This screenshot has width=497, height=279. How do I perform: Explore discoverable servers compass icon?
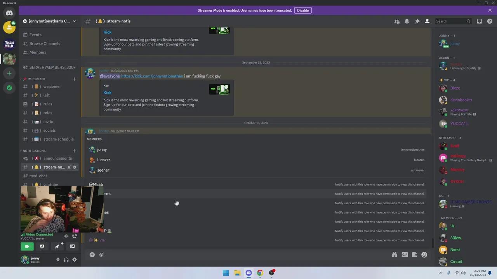pos(9,88)
